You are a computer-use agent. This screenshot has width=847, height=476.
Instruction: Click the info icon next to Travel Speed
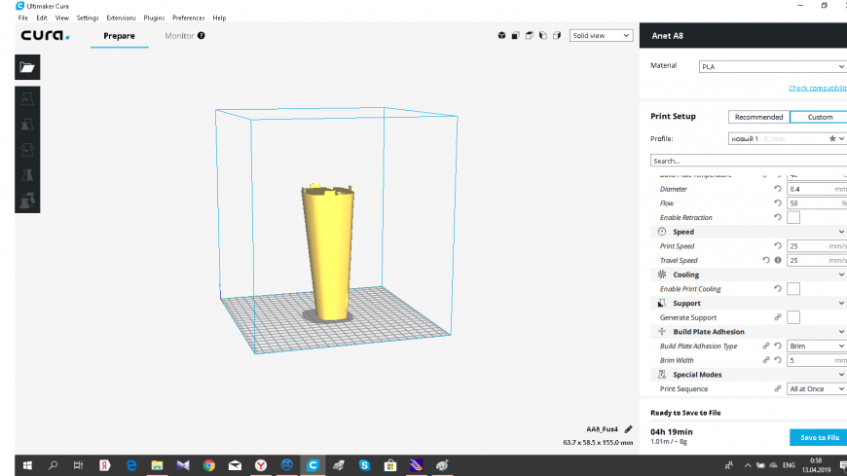click(779, 260)
